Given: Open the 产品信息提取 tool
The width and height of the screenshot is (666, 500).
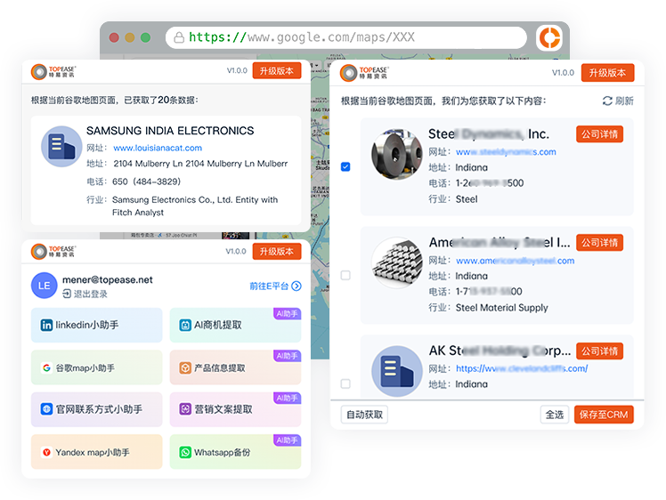Looking at the screenshot, I should (x=235, y=367).
